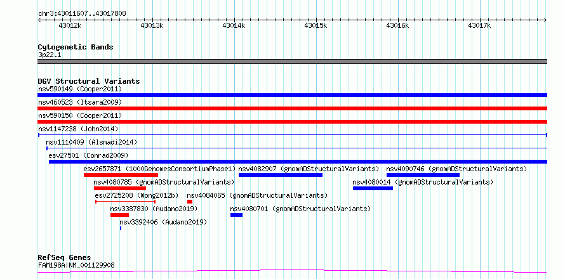
Task: Click the RefSeq Genes track title
Action: pos(64,258)
